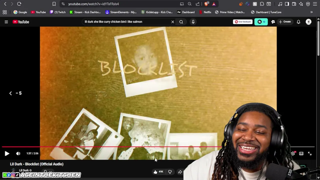Open the Prime Video bookmark
This screenshot has width=320, height=180.
[x=230, y=12]
